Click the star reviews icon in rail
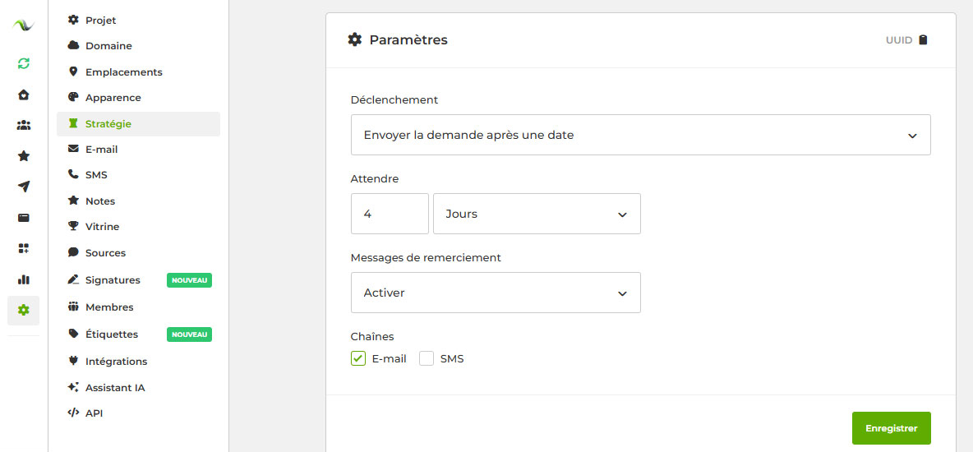 pos(23,156)
